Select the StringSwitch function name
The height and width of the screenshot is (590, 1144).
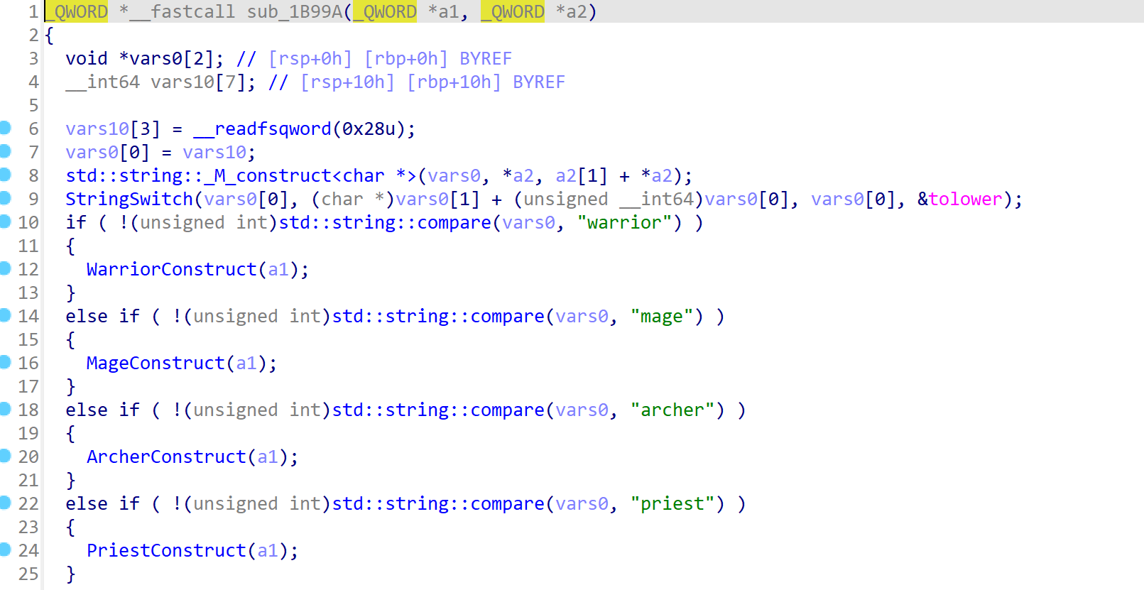[129, 200]
